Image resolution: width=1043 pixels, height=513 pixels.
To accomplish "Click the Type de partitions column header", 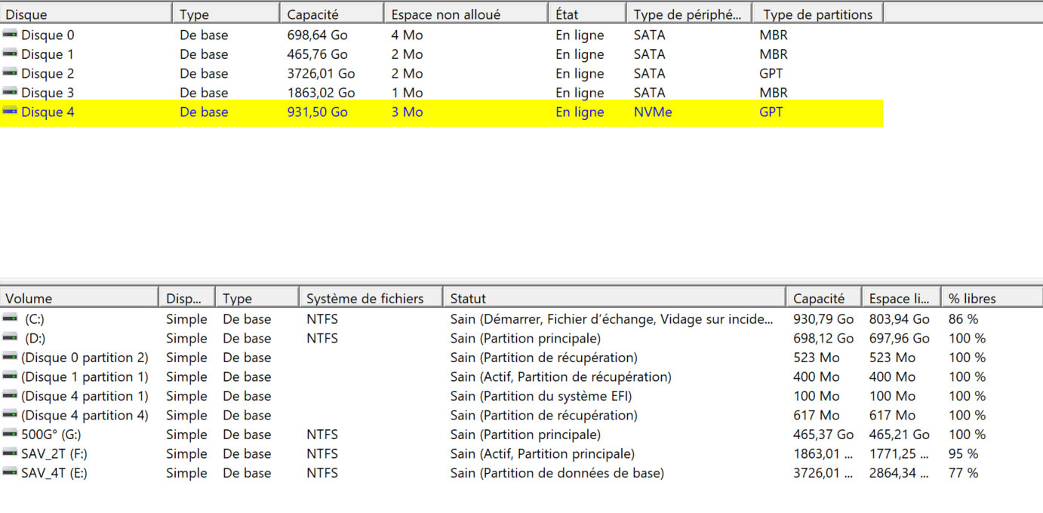I will 818,14.
